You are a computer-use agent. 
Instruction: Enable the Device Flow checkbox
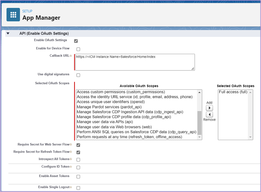(78, 49)
